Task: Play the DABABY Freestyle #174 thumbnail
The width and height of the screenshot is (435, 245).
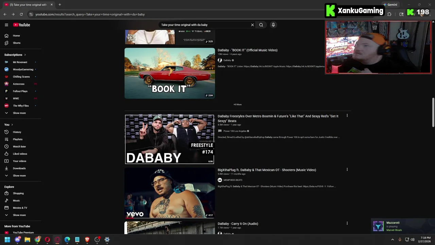Action: pos(170,139)
